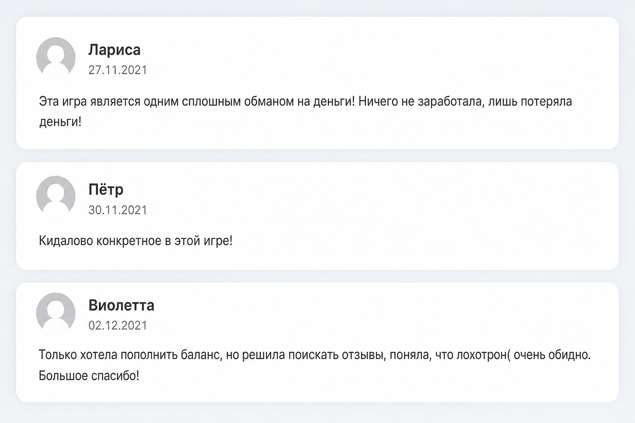The image size is (635, 423).
Task: Click Пётр's avatar icon
Action: click(x=56, y=195)
